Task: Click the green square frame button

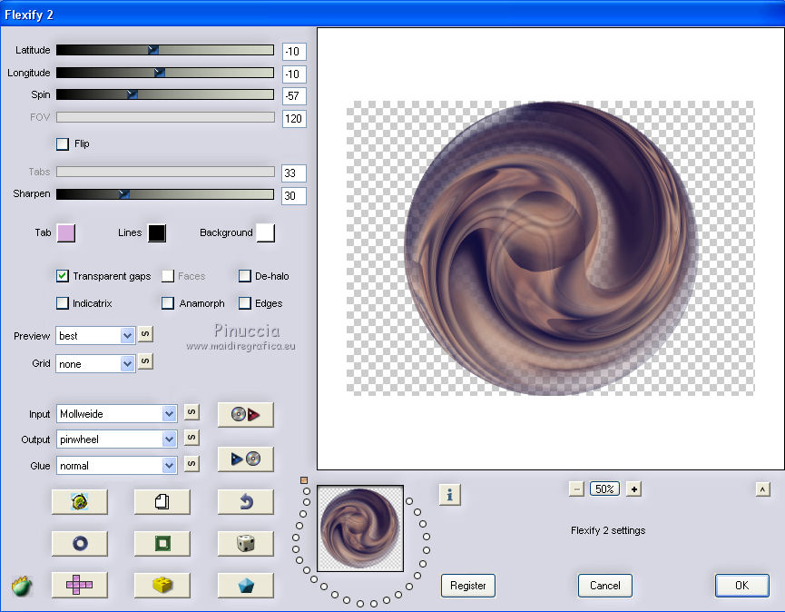Action: click(162, 543)
